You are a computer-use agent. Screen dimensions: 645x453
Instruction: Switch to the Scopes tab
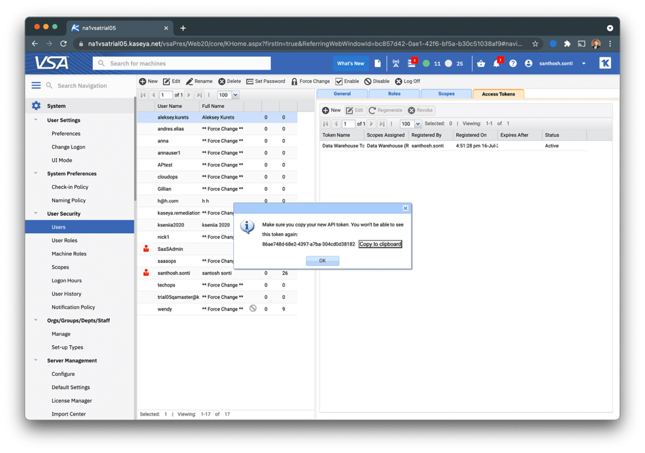447,93
